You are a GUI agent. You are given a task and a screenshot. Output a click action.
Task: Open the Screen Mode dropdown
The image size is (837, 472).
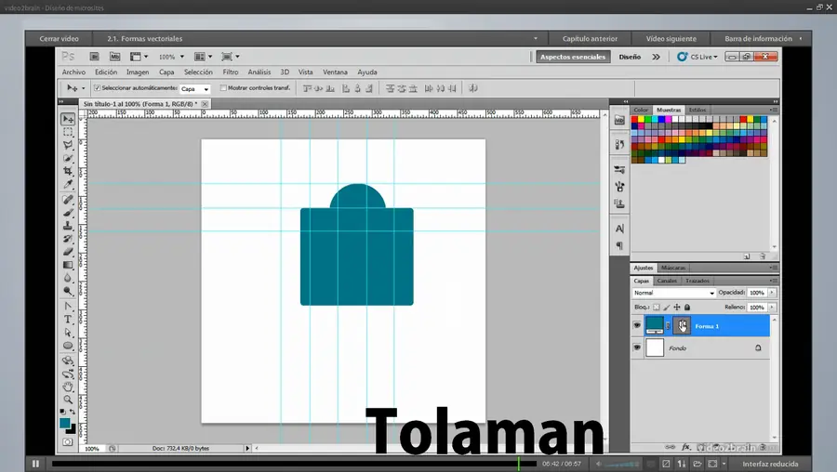230,57
